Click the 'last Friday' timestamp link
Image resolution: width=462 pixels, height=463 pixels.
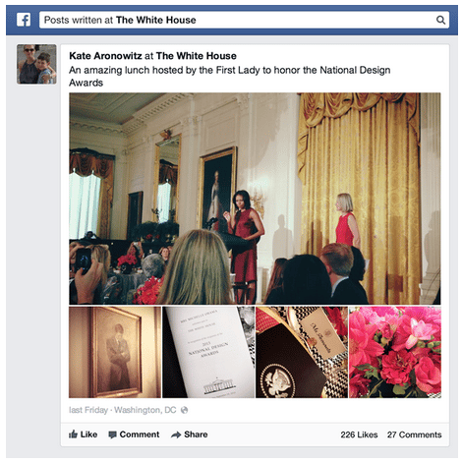pyautogui.click(x=88, y=410)
